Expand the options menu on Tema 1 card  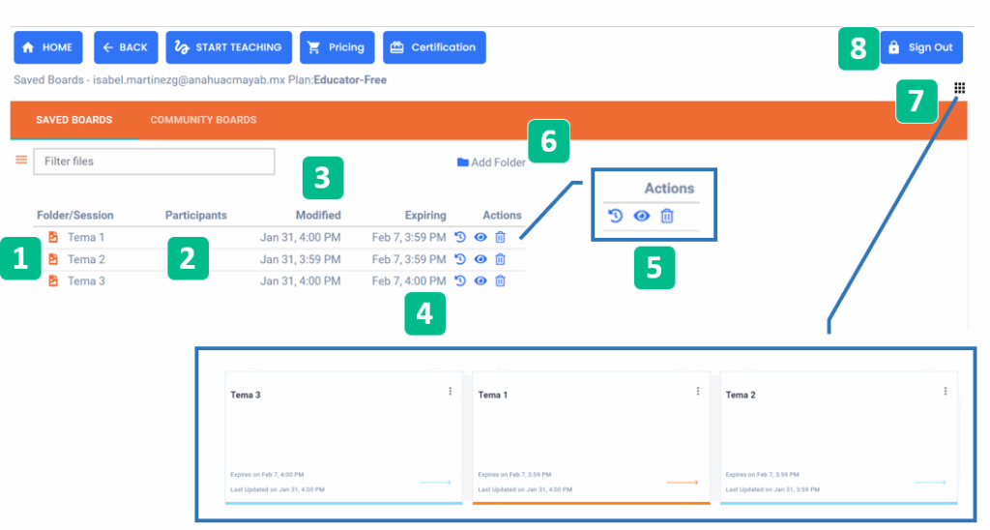click(697, 392)
